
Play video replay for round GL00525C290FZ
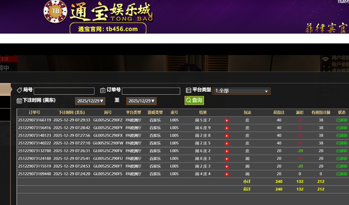pos(227,121)
